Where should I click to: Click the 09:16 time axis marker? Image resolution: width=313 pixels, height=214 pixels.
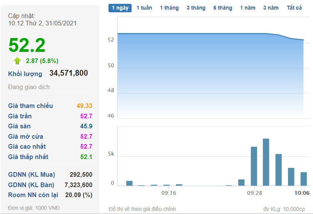pyautogui.click(x=169, y=192)
